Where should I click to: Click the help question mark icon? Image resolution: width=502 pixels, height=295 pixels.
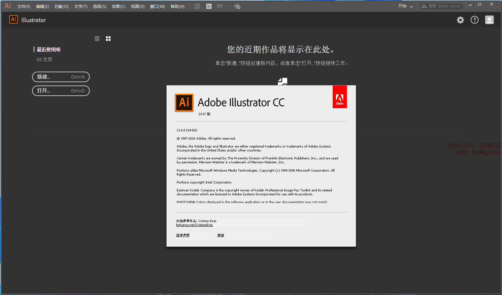click(x=474, y=20)
